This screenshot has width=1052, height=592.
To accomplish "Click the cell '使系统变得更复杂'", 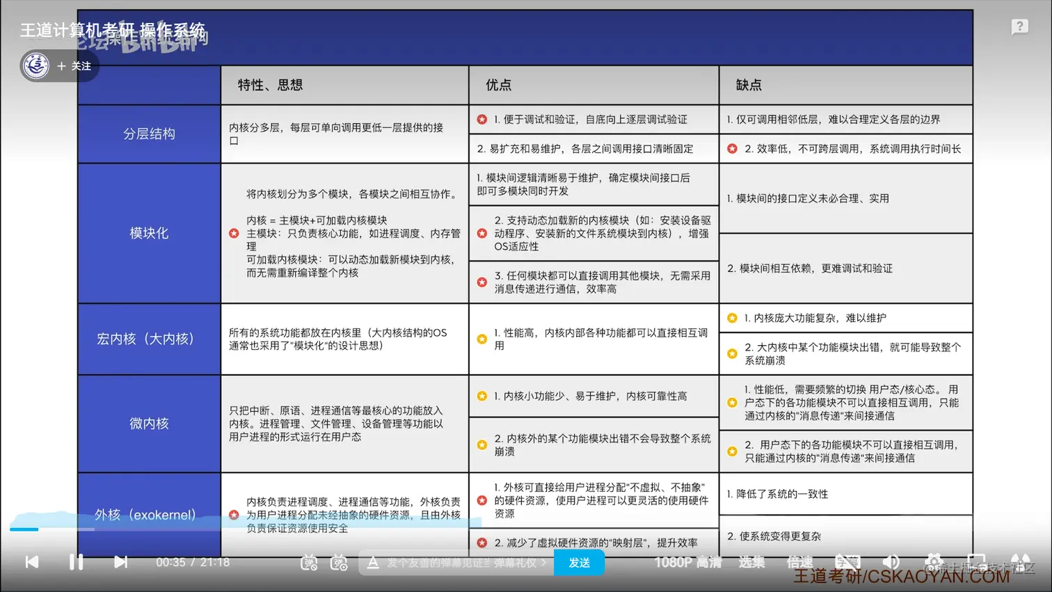I will click(845, 536).
